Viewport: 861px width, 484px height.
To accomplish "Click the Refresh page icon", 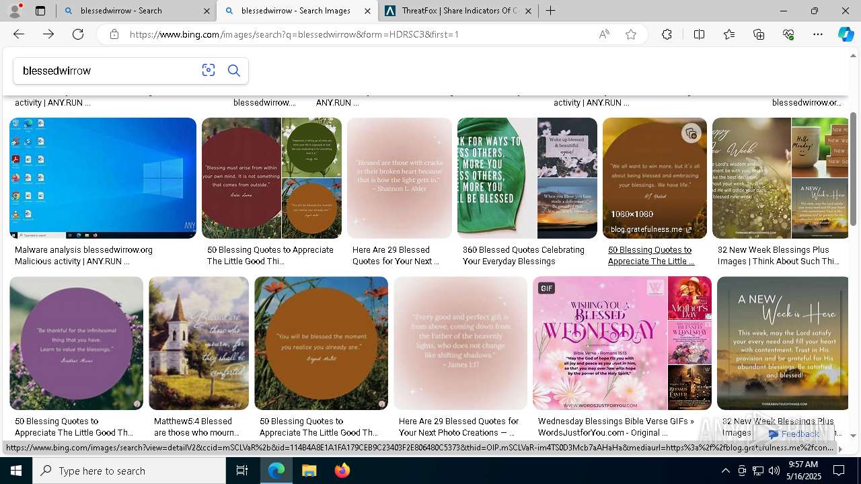I will [78, 34].
